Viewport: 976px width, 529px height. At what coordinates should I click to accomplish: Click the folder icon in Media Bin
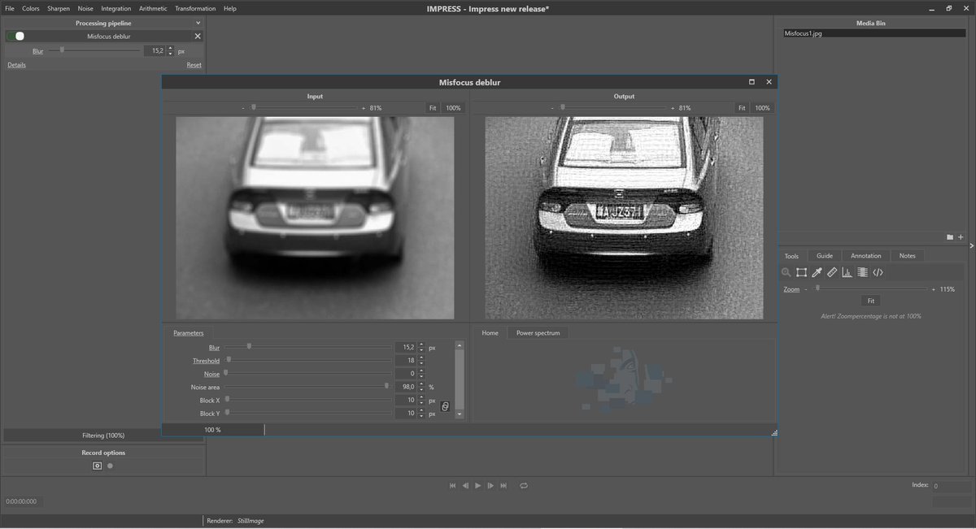[950, 236]
